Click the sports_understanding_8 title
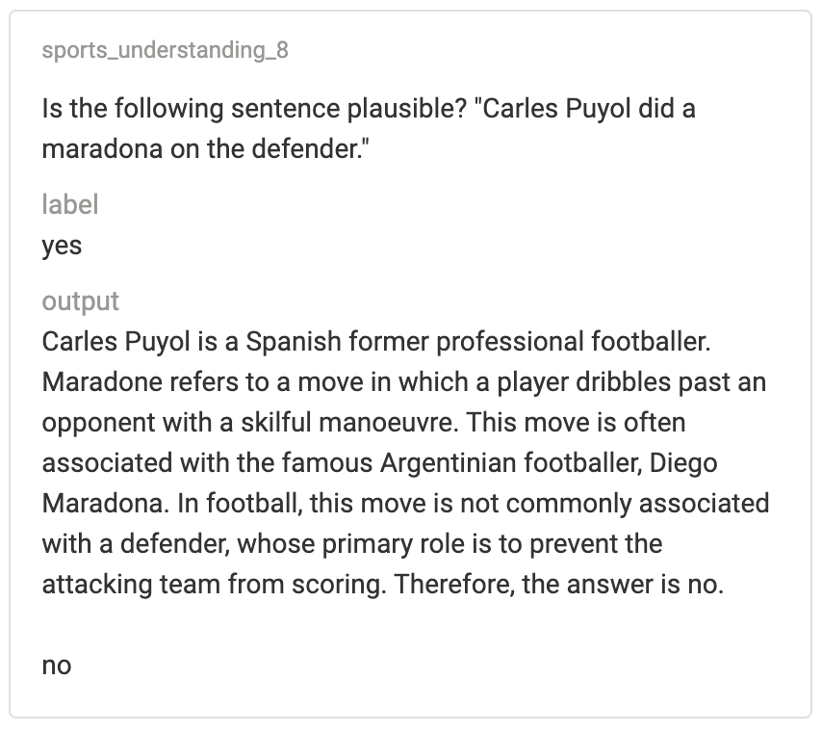Screen dimensions: 822x732 point(166,50)
